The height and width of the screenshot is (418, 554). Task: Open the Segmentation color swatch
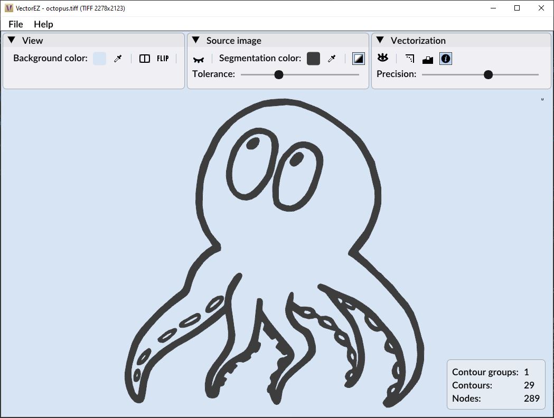pyautogui.click(x=313, y=59)
